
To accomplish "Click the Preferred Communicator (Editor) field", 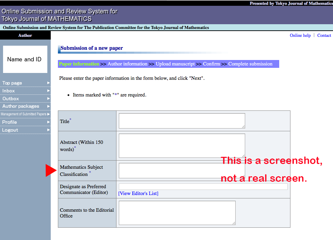I will pos(203,186).
